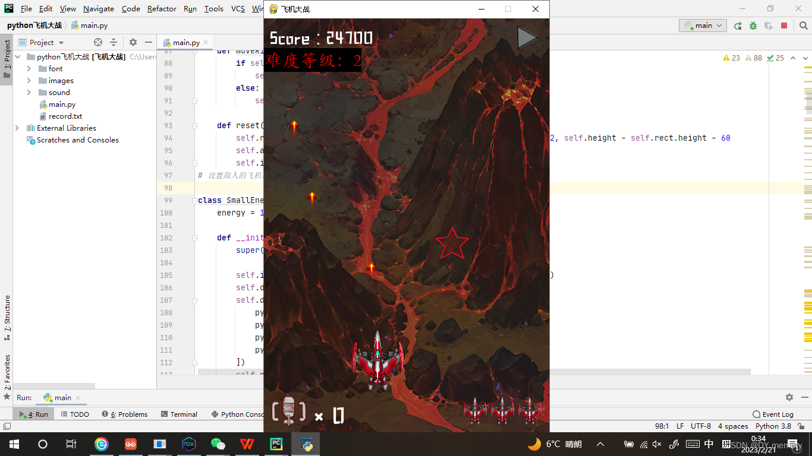Toggle the 7: Structure side tool window
This screenshot has height=456, width=812.
point(7,318)
